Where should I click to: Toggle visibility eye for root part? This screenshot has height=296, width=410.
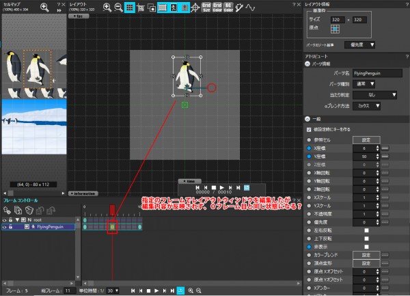4,220
